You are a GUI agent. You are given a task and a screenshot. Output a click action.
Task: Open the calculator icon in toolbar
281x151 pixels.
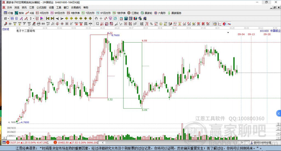[x=126, y=18]
